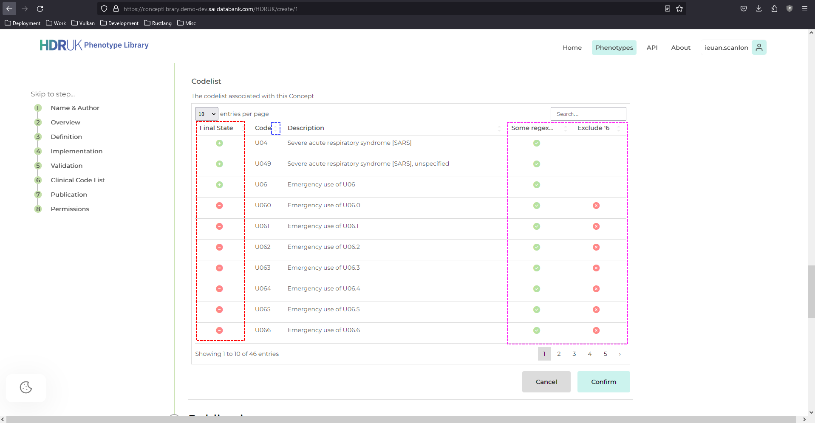Image resolution: width=815 pixels, height=423 pixels.
Task: Click the green final state icon for U06
Action: point(219,185)
